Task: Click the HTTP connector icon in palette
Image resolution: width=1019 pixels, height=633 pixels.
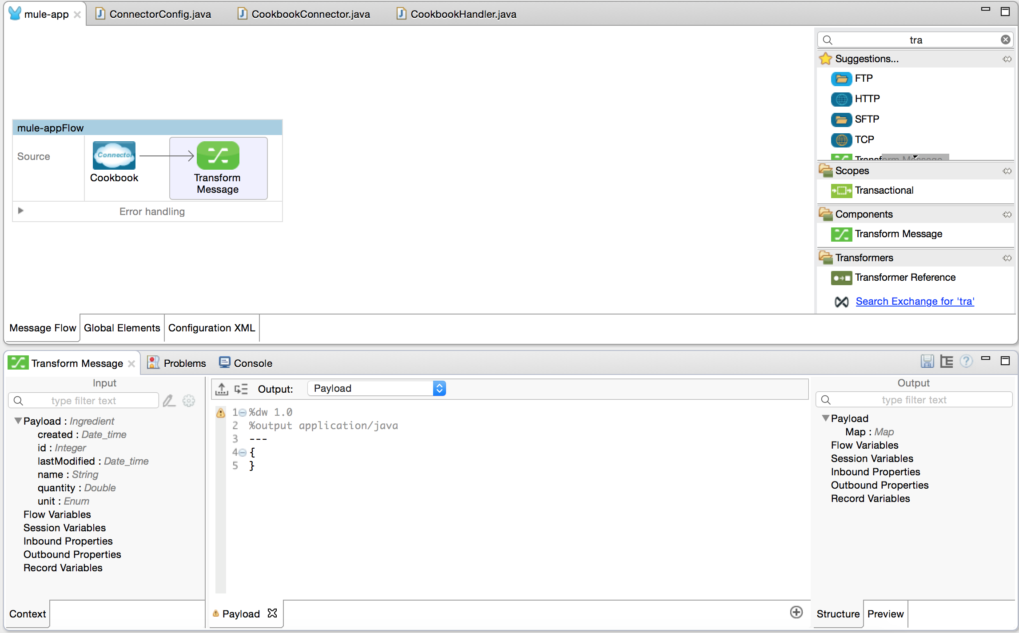Action: pyautogui.click(x=841, y=97)
